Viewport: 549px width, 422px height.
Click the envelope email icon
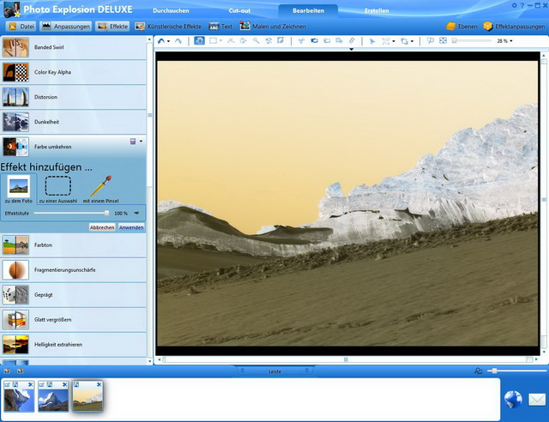(x=537, y=399)
